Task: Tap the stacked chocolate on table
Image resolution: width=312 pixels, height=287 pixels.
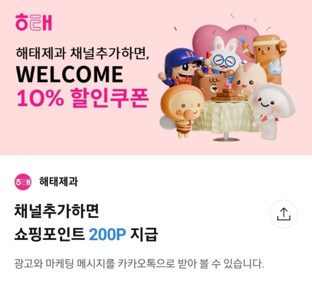Action: coord(227,95)
